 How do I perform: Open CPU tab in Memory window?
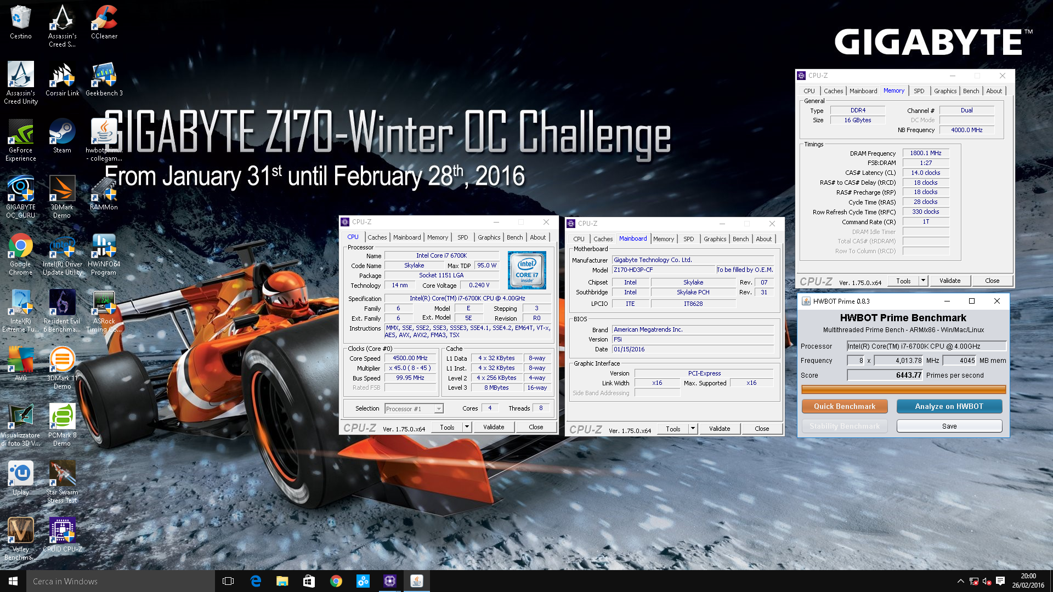point(809,91)
